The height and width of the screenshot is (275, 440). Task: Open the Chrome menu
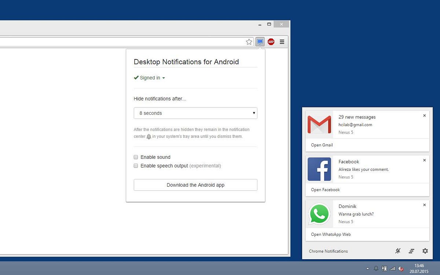[282, 41]
